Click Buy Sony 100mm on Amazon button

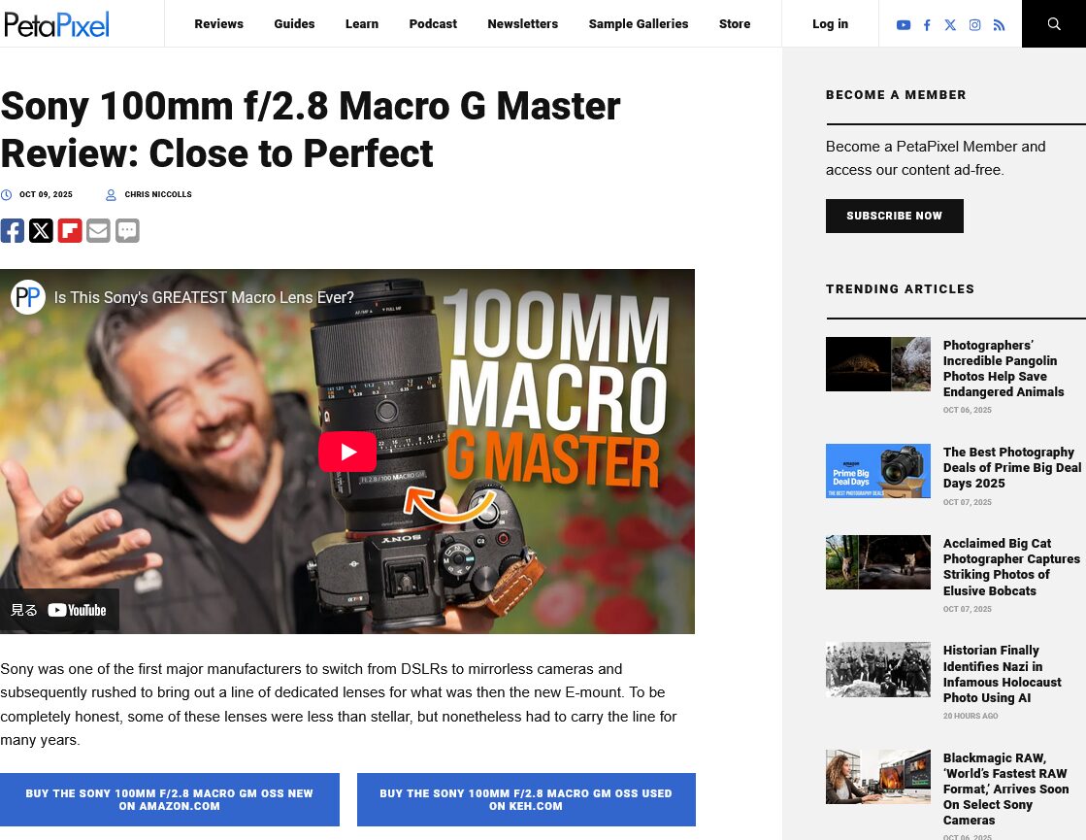170,800
